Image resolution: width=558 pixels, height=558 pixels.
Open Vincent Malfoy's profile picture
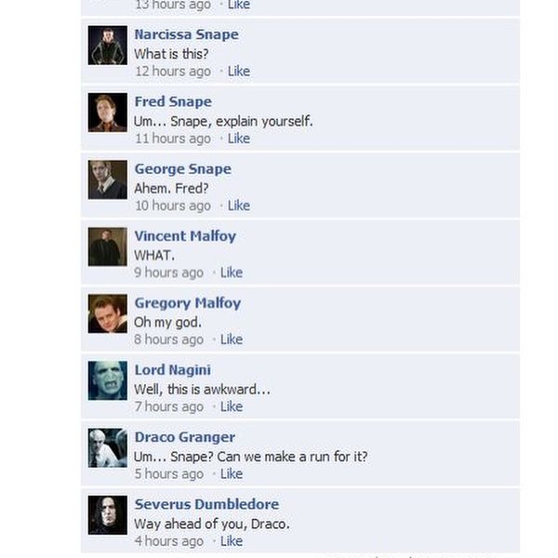point(108,246)
